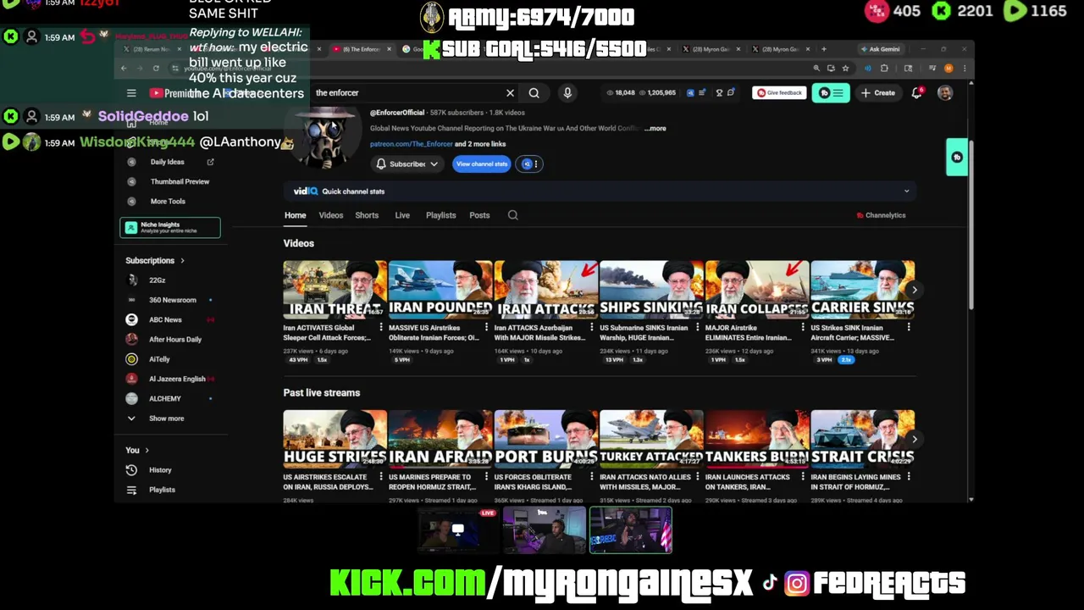Bookmark the page with star icon
The height and width of the screenshot is (610, 1084).
coord(845,69)
